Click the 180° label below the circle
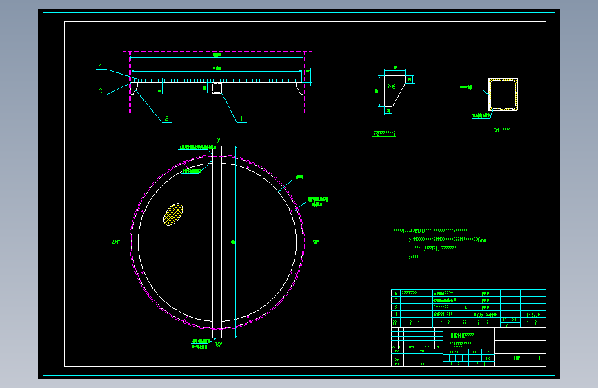Screen dimensions: 598x388 pyautogui.click(x=219, y=344)
